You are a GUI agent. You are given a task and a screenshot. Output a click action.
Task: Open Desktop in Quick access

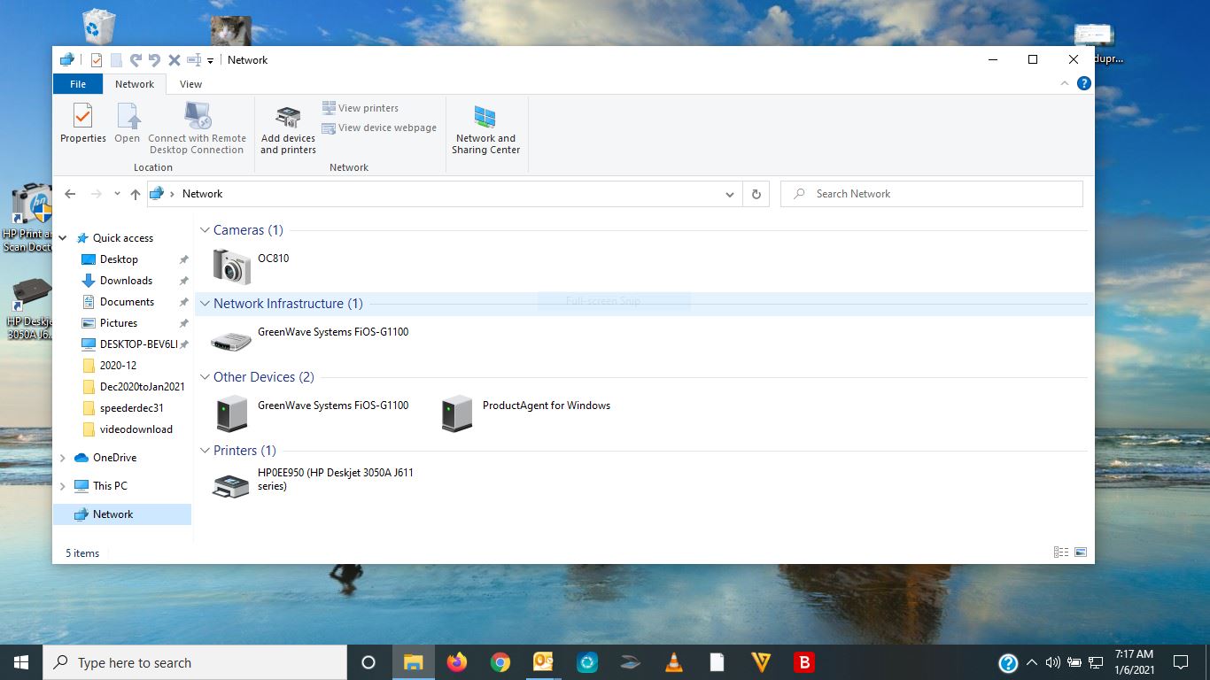[x=119, y=259]
